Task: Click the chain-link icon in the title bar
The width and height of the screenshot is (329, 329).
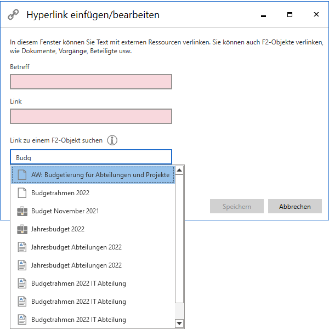Action: 13,15
